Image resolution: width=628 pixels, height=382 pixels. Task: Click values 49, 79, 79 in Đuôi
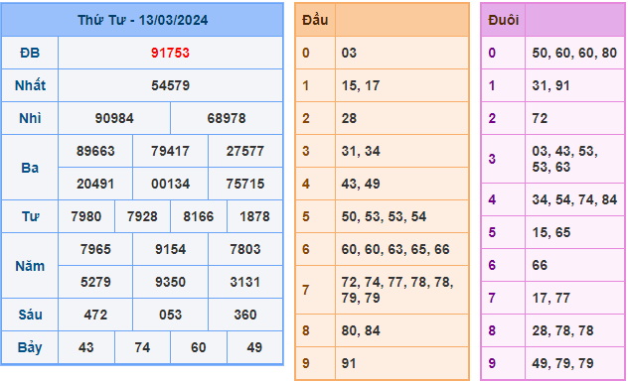pyautogui.click(x=562, y=364)
